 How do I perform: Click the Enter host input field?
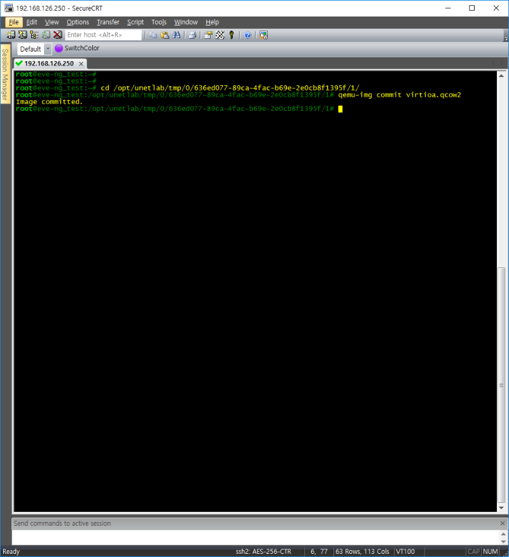pyautogui.click(x=103, y=35)
